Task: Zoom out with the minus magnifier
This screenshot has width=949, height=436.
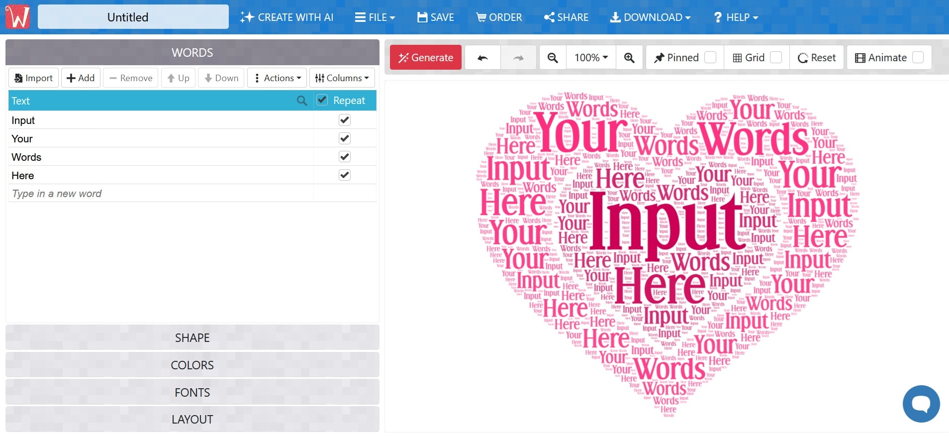Action: [553, 58]
